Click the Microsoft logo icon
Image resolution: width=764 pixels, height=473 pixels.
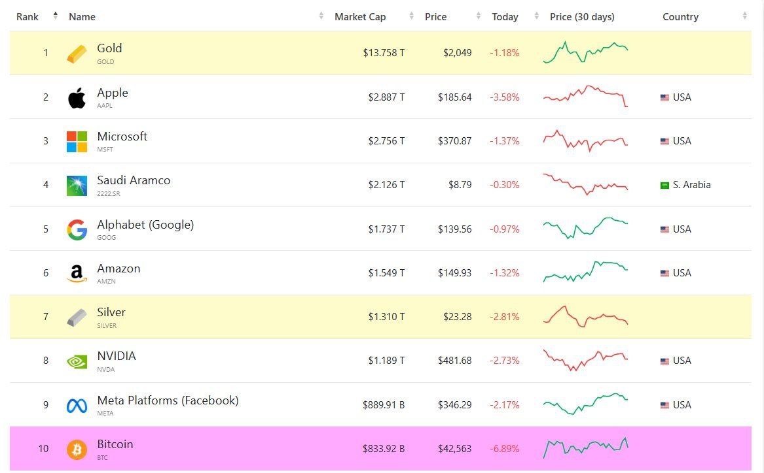[x=77, y=142]
